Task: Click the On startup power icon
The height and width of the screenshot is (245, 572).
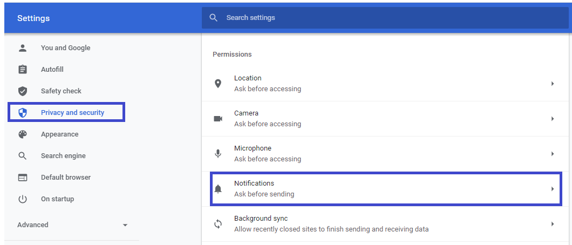Action: coord(23,199)
